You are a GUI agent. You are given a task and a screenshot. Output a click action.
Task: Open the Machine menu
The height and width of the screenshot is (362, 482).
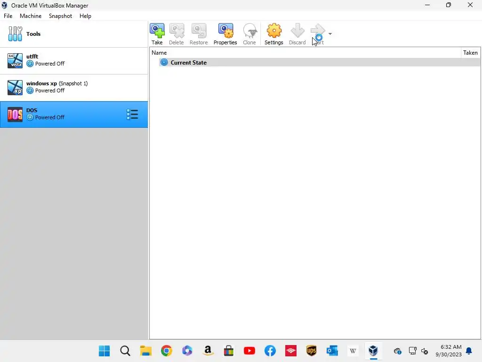tap(31, 16)
